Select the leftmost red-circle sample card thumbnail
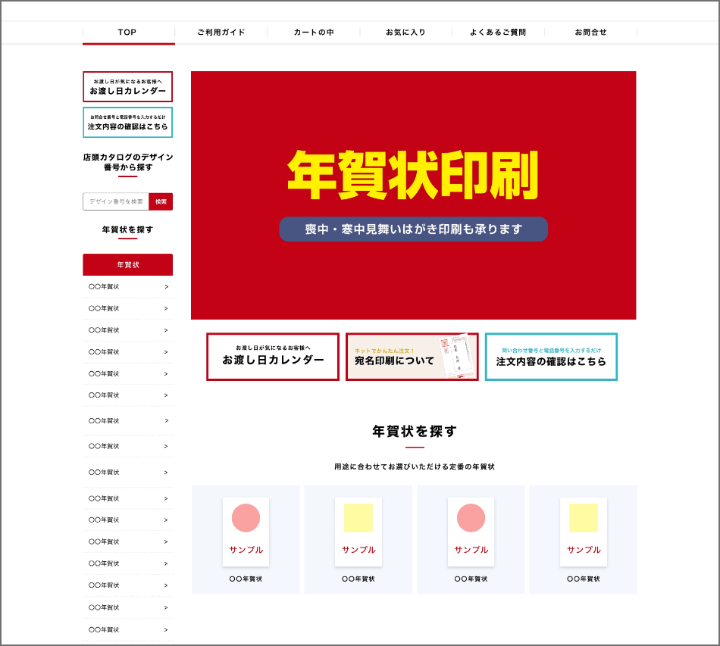 pos(246,532)
